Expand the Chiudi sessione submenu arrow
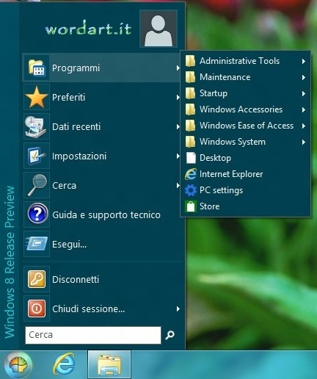Viewport: 317px width, 379px height. (x=178, y=309)
